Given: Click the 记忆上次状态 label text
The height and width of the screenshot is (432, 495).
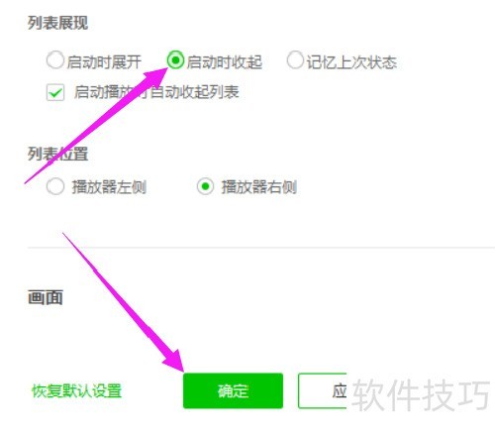Looking at the screenshot, I should 351,62.
